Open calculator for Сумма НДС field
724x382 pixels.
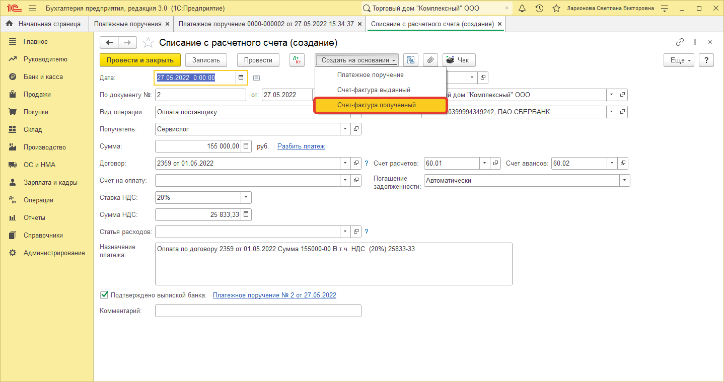(246, 215)
